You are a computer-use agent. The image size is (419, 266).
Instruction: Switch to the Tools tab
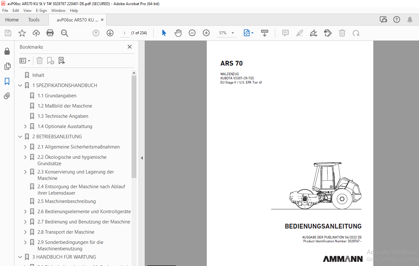point(34,20)
